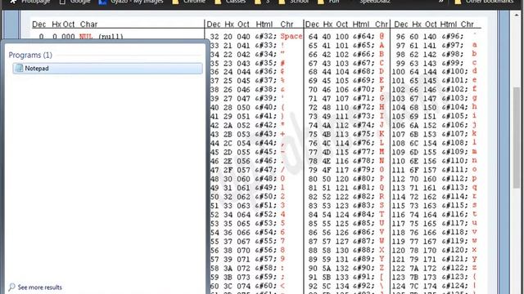Click the hex value 2F cell
This screenshot has height=294, width=524.
pos(228,170)
